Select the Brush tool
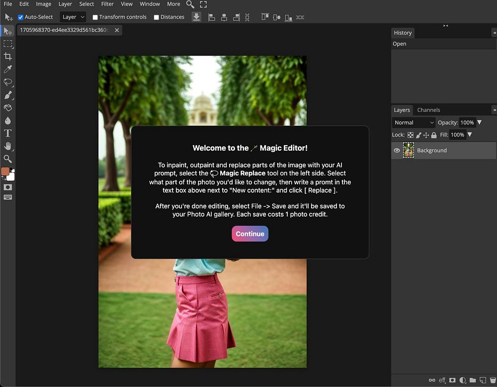The height and width of the screenshot is (387, 497). [x=7, y=95]
